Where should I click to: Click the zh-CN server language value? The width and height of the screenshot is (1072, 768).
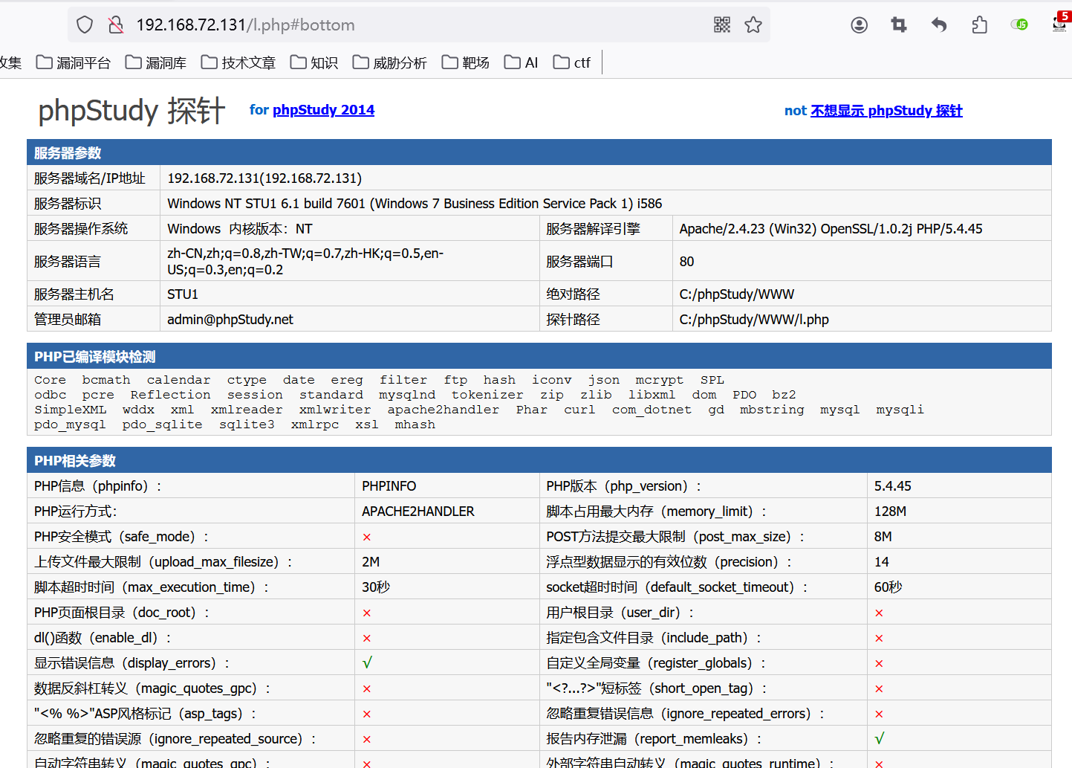tap(305, 262)
